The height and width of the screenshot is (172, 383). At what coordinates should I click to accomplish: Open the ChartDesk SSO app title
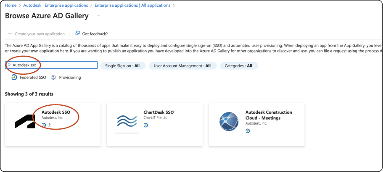coord(158,112)
